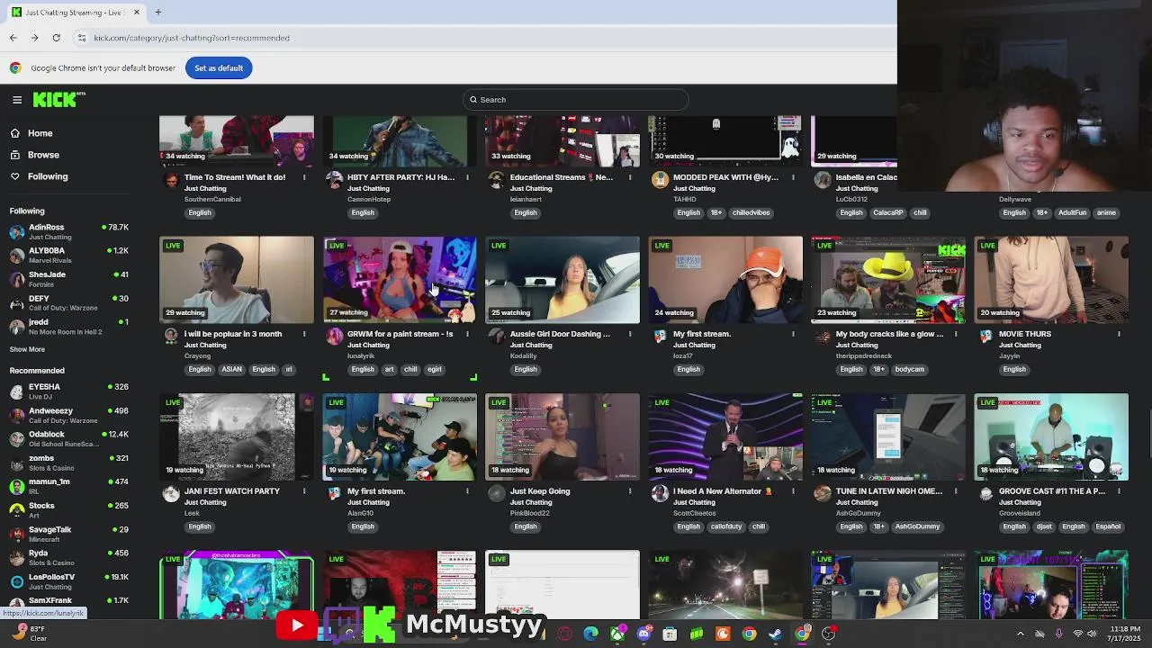The image size is (1152, 648).
Task: Click Ryda avatar in Recommended list
Action: pos(16,558)
